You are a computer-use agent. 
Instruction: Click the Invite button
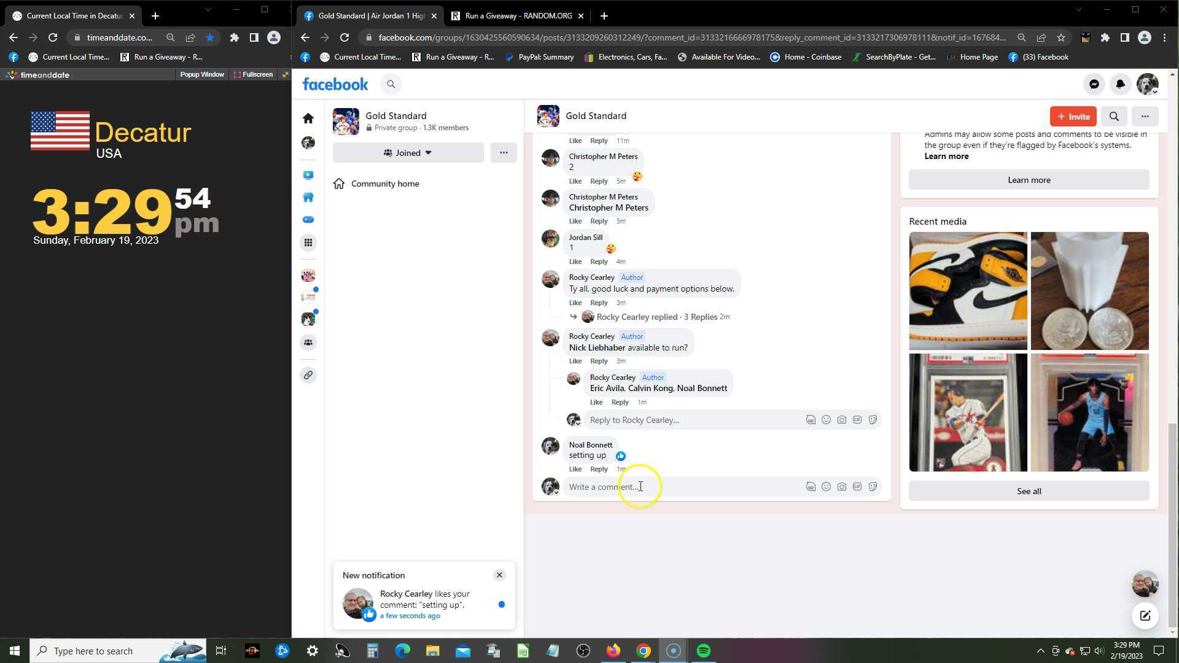[x=1073, y=117]
